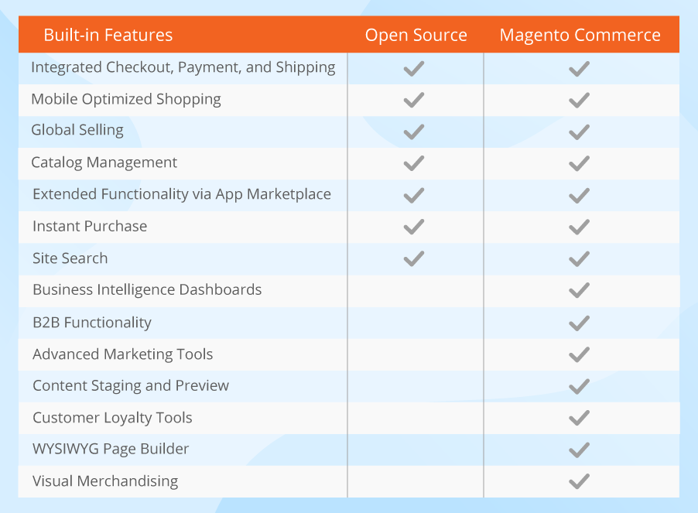Click Magento Commerce checkmark for Catalog Management
The width and height of the screenshot is (698, 513).
coord(579,163)
